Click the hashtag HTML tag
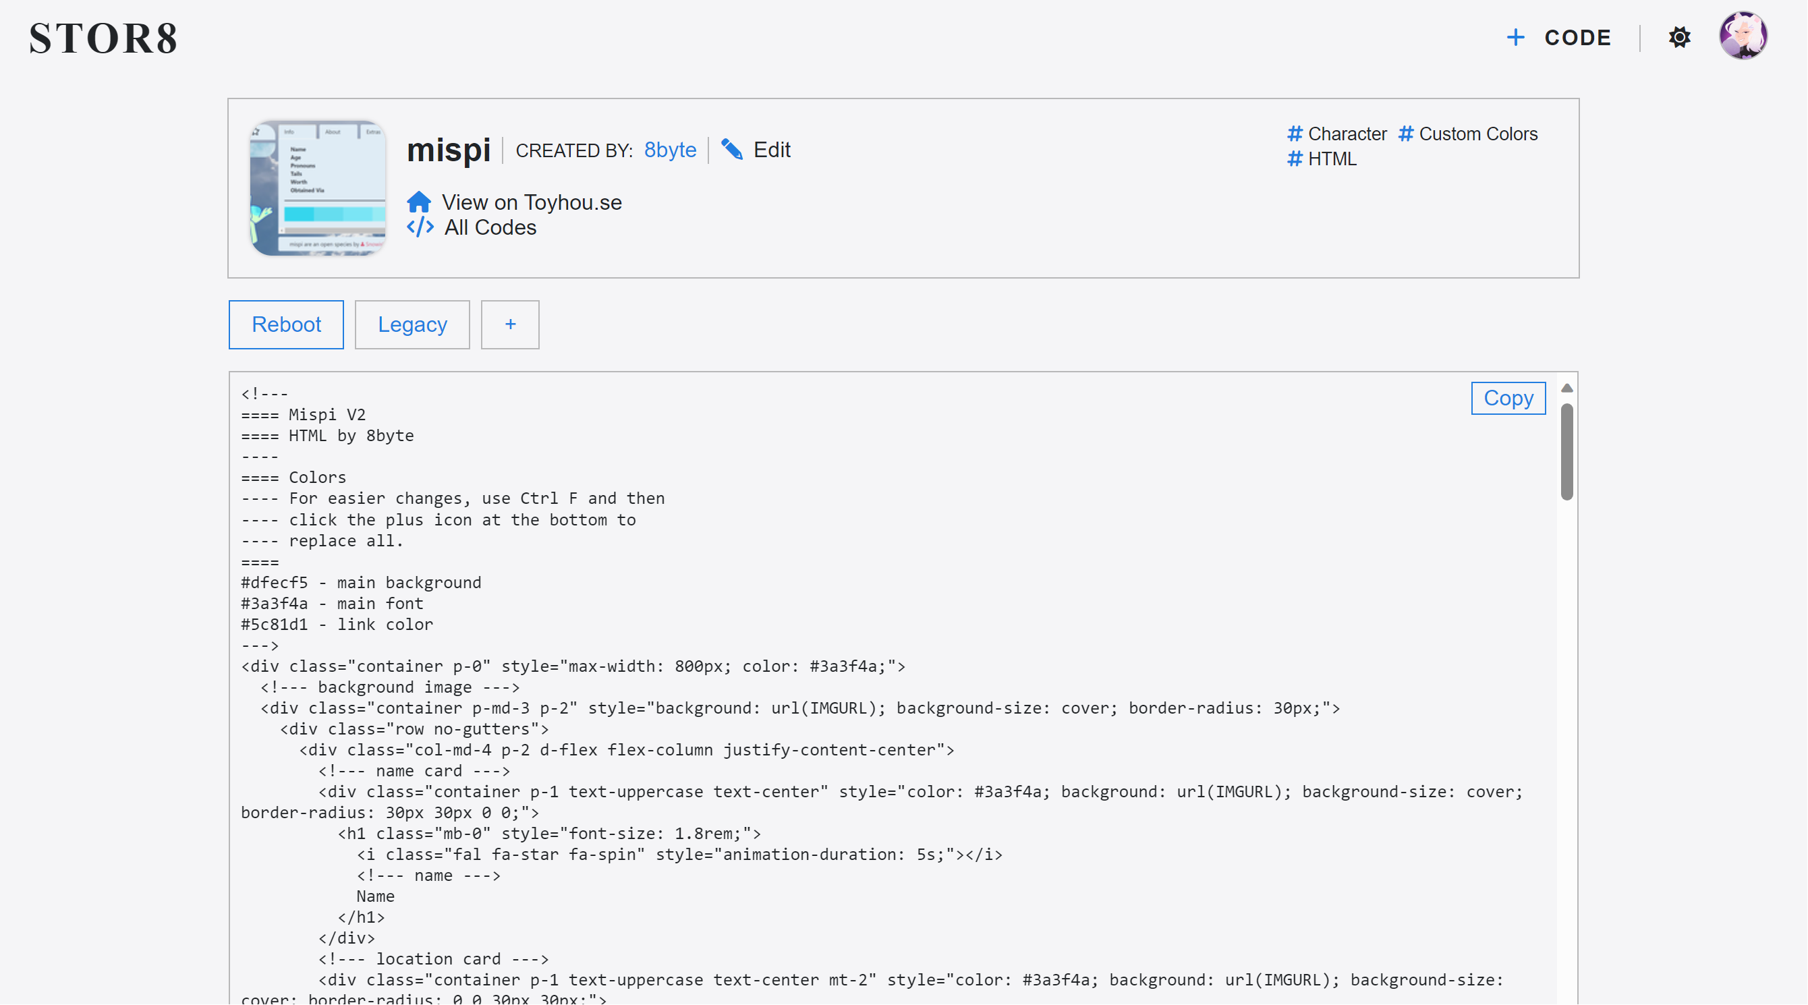The image size is (1808, 1005). tap(1322, 159)
